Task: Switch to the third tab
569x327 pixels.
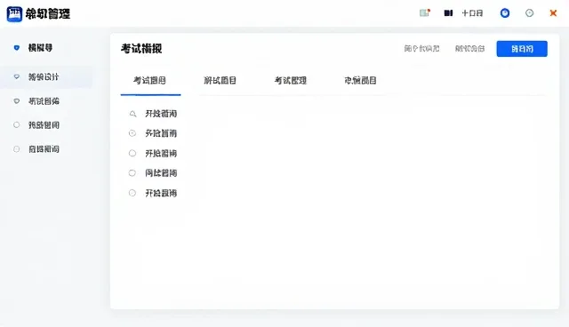Action: click(291, 81)
